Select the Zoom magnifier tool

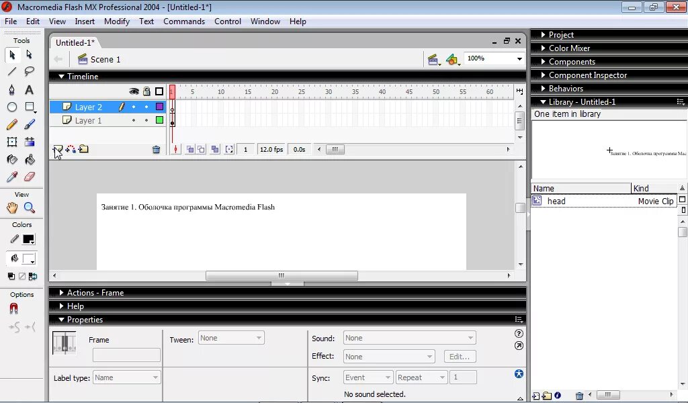29,208
